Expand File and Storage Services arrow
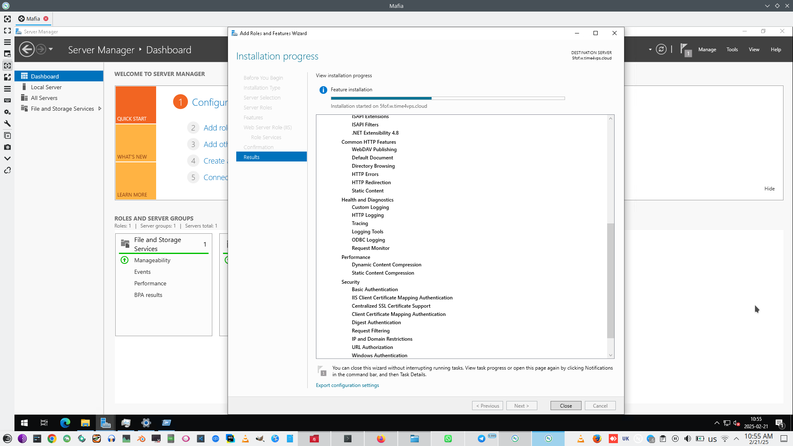This screenshot has height=446, width=793. (100, 109)
